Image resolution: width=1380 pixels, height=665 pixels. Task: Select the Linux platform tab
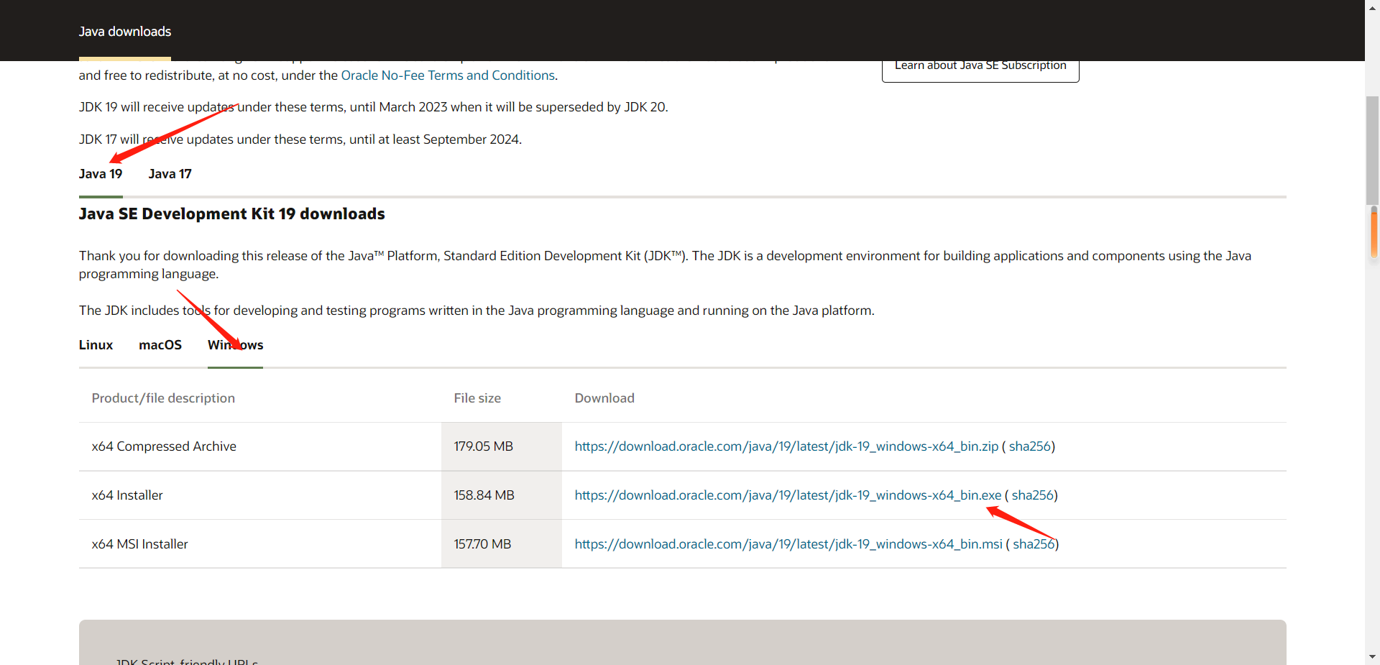(x=96, y=345)
